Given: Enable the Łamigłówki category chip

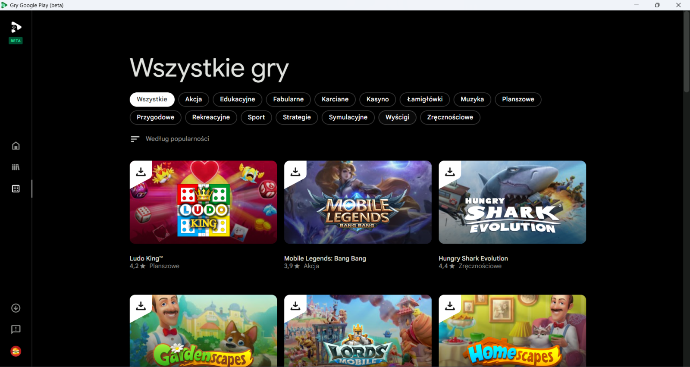Looking at the screenshot, I should (425, 99).
